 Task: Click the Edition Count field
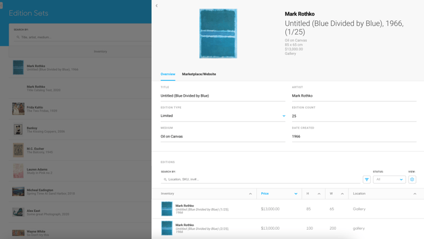pos(354,116)
